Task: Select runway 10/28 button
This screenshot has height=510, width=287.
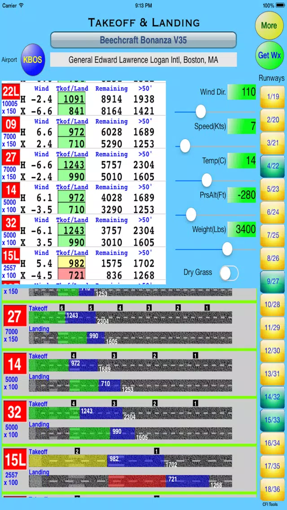Action: click(x=273, y=304)
